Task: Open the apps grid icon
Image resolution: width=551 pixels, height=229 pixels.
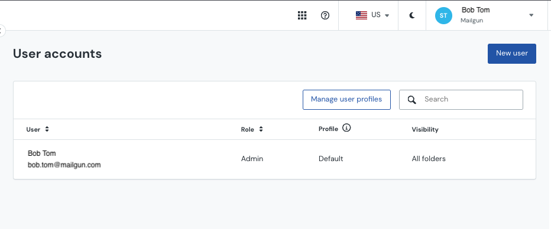Action: click(x=302, y=15)
